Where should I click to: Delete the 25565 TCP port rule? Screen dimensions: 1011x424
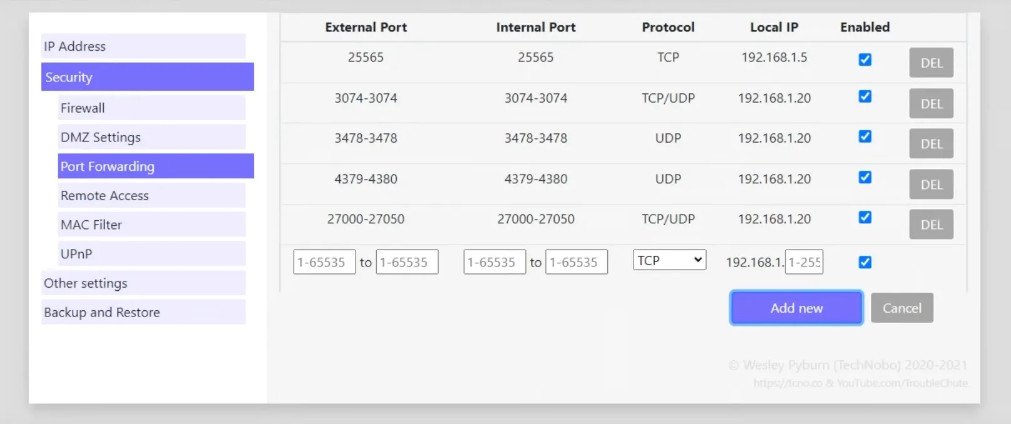click(931, 63)
